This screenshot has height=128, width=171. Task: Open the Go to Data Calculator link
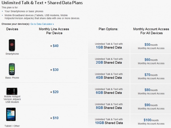click(x=41, y=24)
